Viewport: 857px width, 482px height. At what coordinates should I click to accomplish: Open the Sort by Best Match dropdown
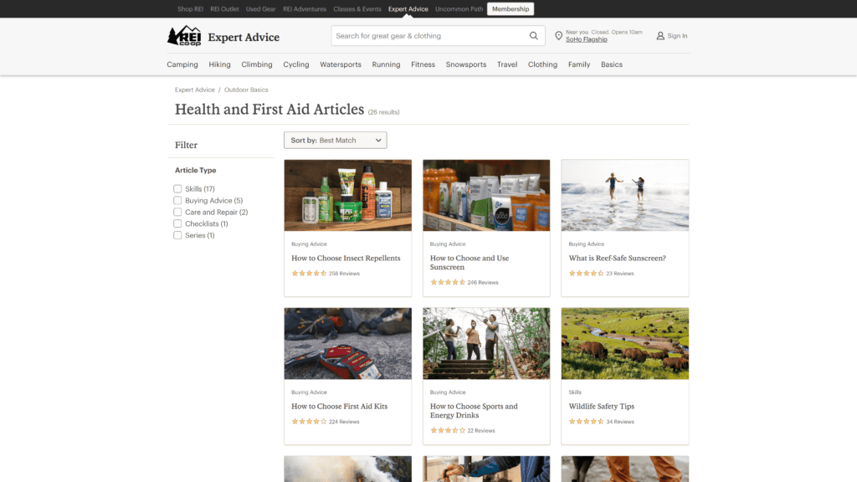pyautogui.click(x=335, y=140)
